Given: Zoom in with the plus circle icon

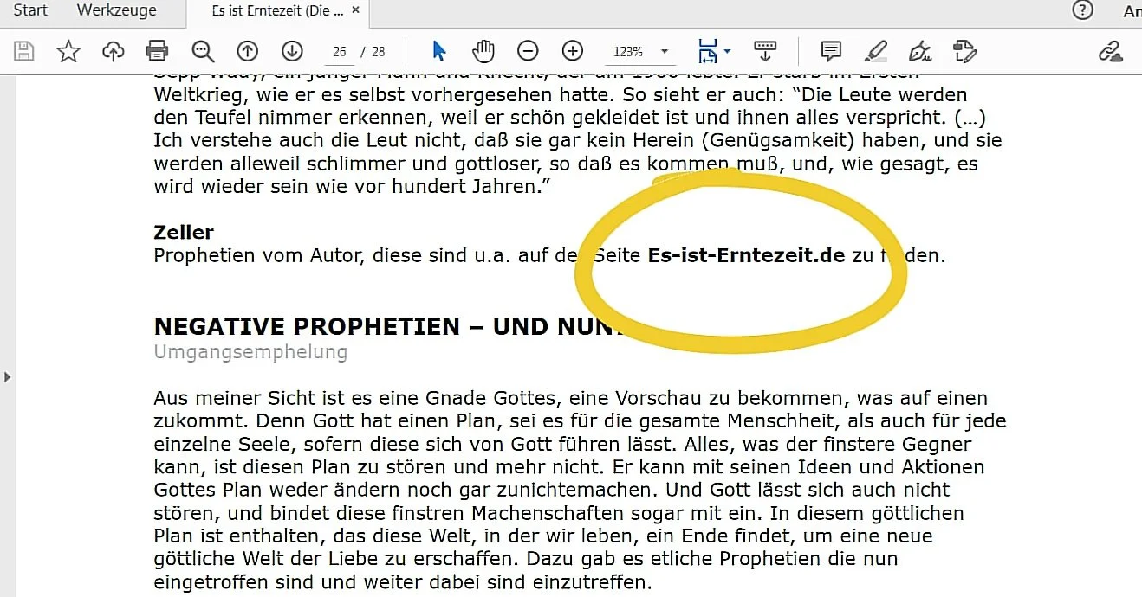Looking at the screenshot, I should click(x=573, y=52).
